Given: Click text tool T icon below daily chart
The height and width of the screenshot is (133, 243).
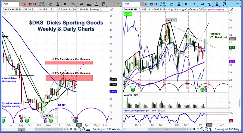Looking at the screenshot, I should pyautogui.click(x=211, y=129).
